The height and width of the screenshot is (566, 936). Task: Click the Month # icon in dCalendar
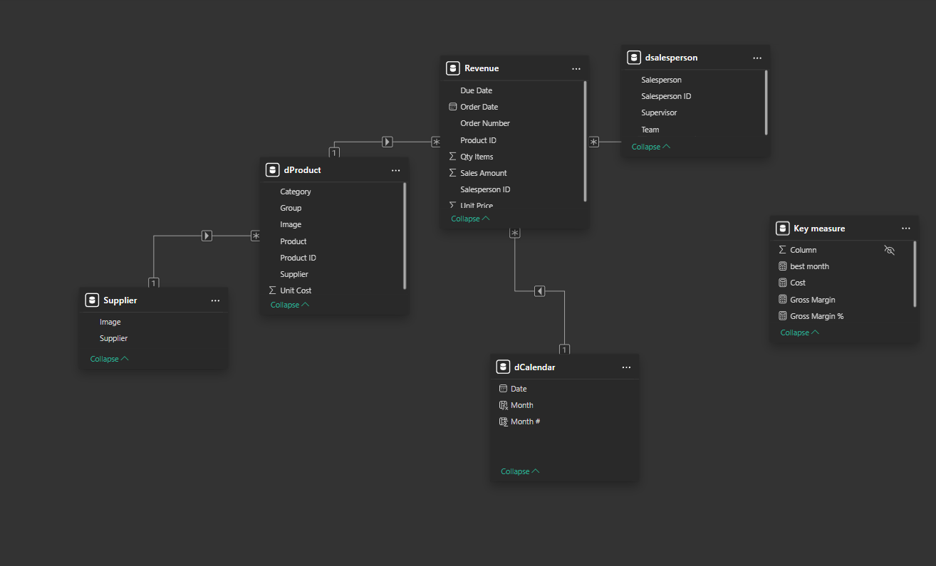pos(504,421)
